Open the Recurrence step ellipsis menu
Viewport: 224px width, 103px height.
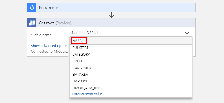click(x=191, y=8)
